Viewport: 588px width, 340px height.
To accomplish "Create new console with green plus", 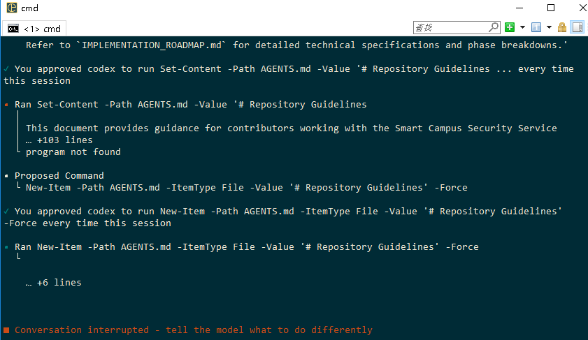I will (510, 27).
